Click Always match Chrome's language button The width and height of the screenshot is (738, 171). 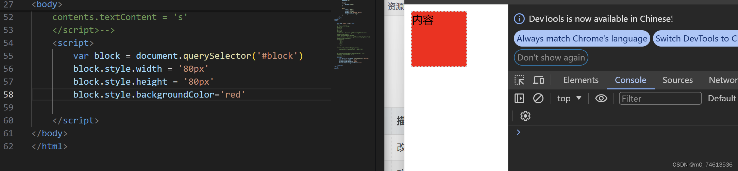[x=582, y=38]
